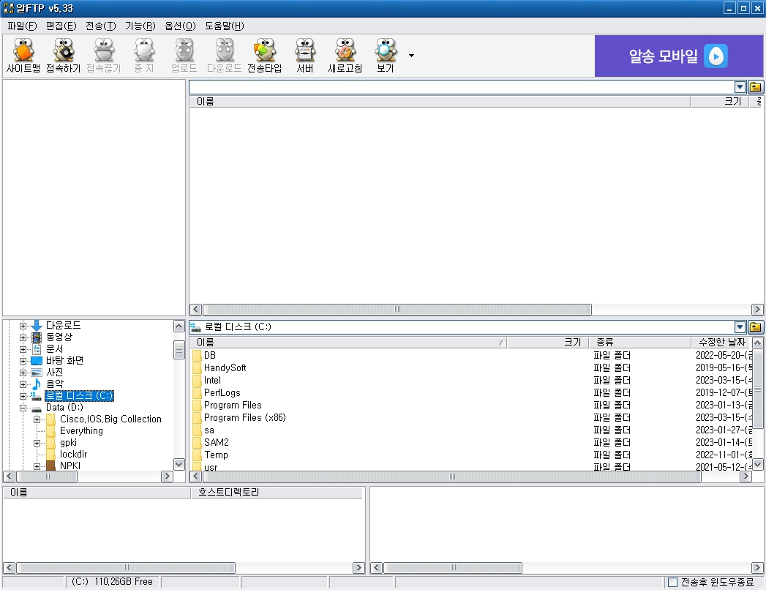Open the 전송(T) menu
766x590 pixels.
coord(101,26)
